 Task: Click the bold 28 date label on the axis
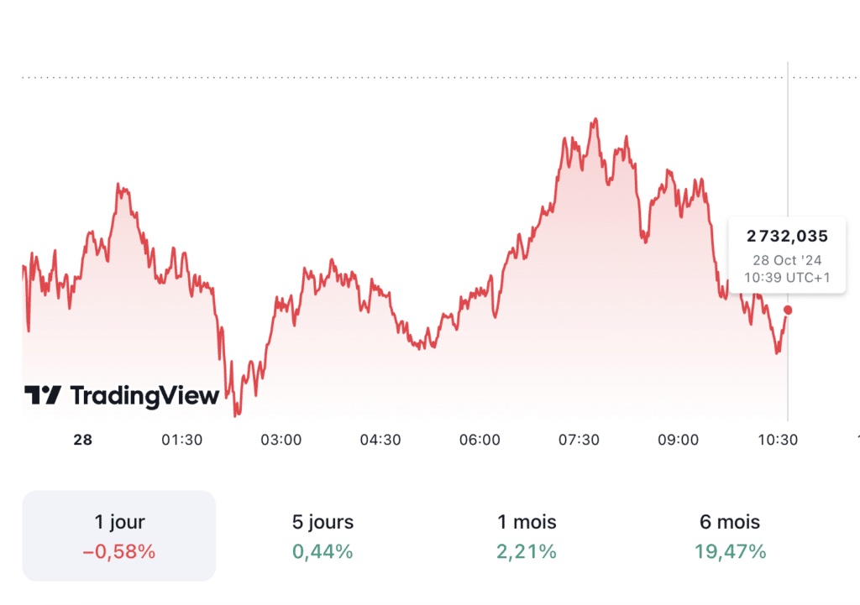point(83,440)
